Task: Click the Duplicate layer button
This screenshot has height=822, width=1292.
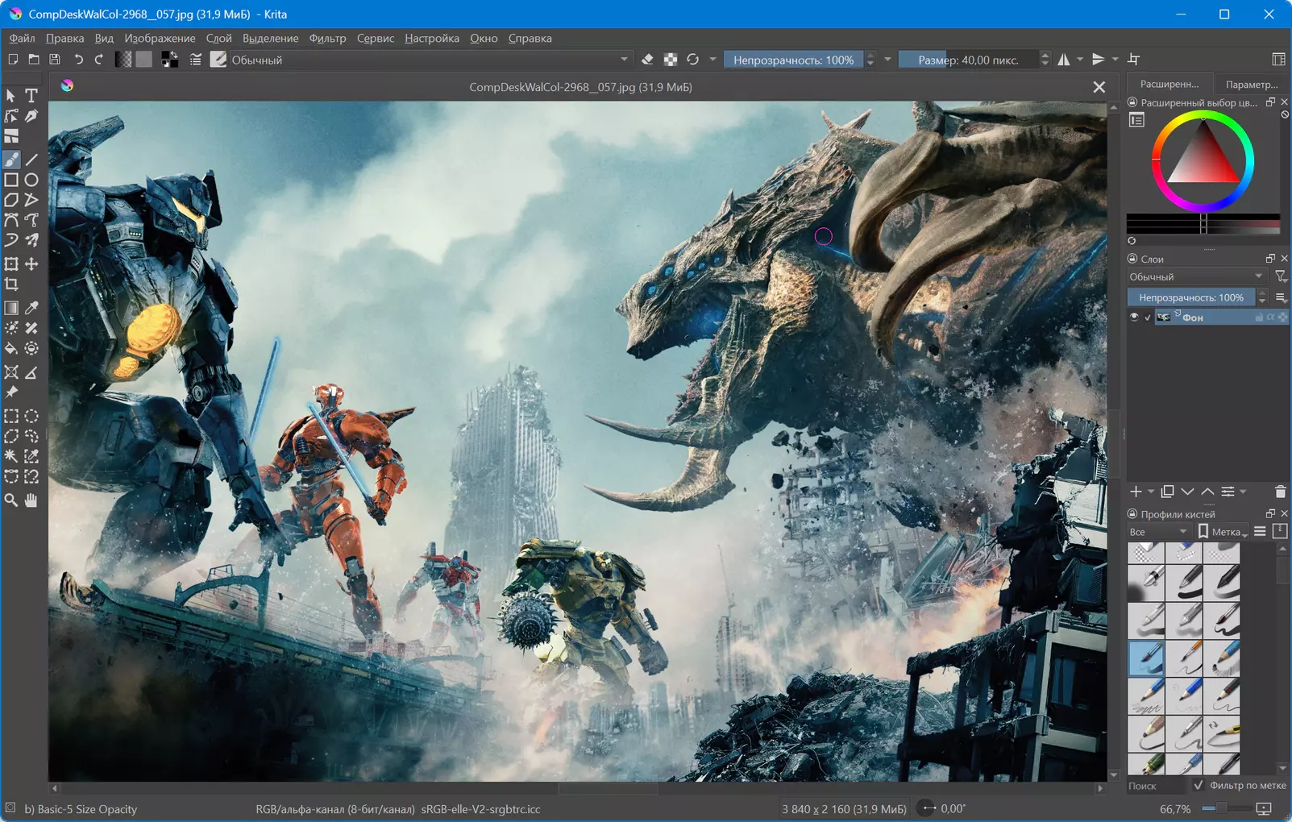Action: click(1167, 492)
